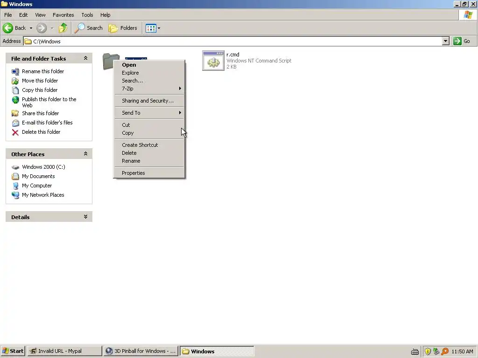Switch to 3D Pinball taskbar button
Image resolution: width=478 pixels, height=358 pixels.
coord(141,351)
